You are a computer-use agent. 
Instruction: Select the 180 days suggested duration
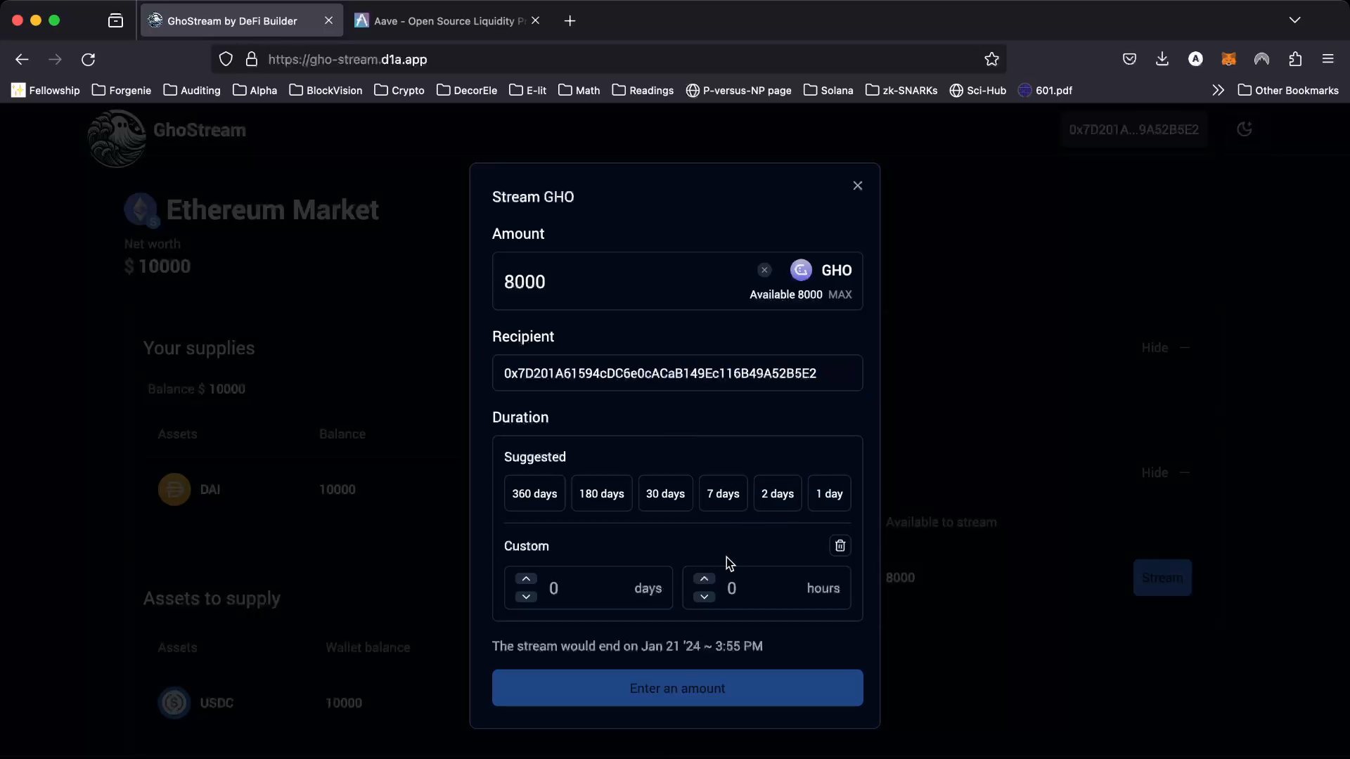point(601,493)
